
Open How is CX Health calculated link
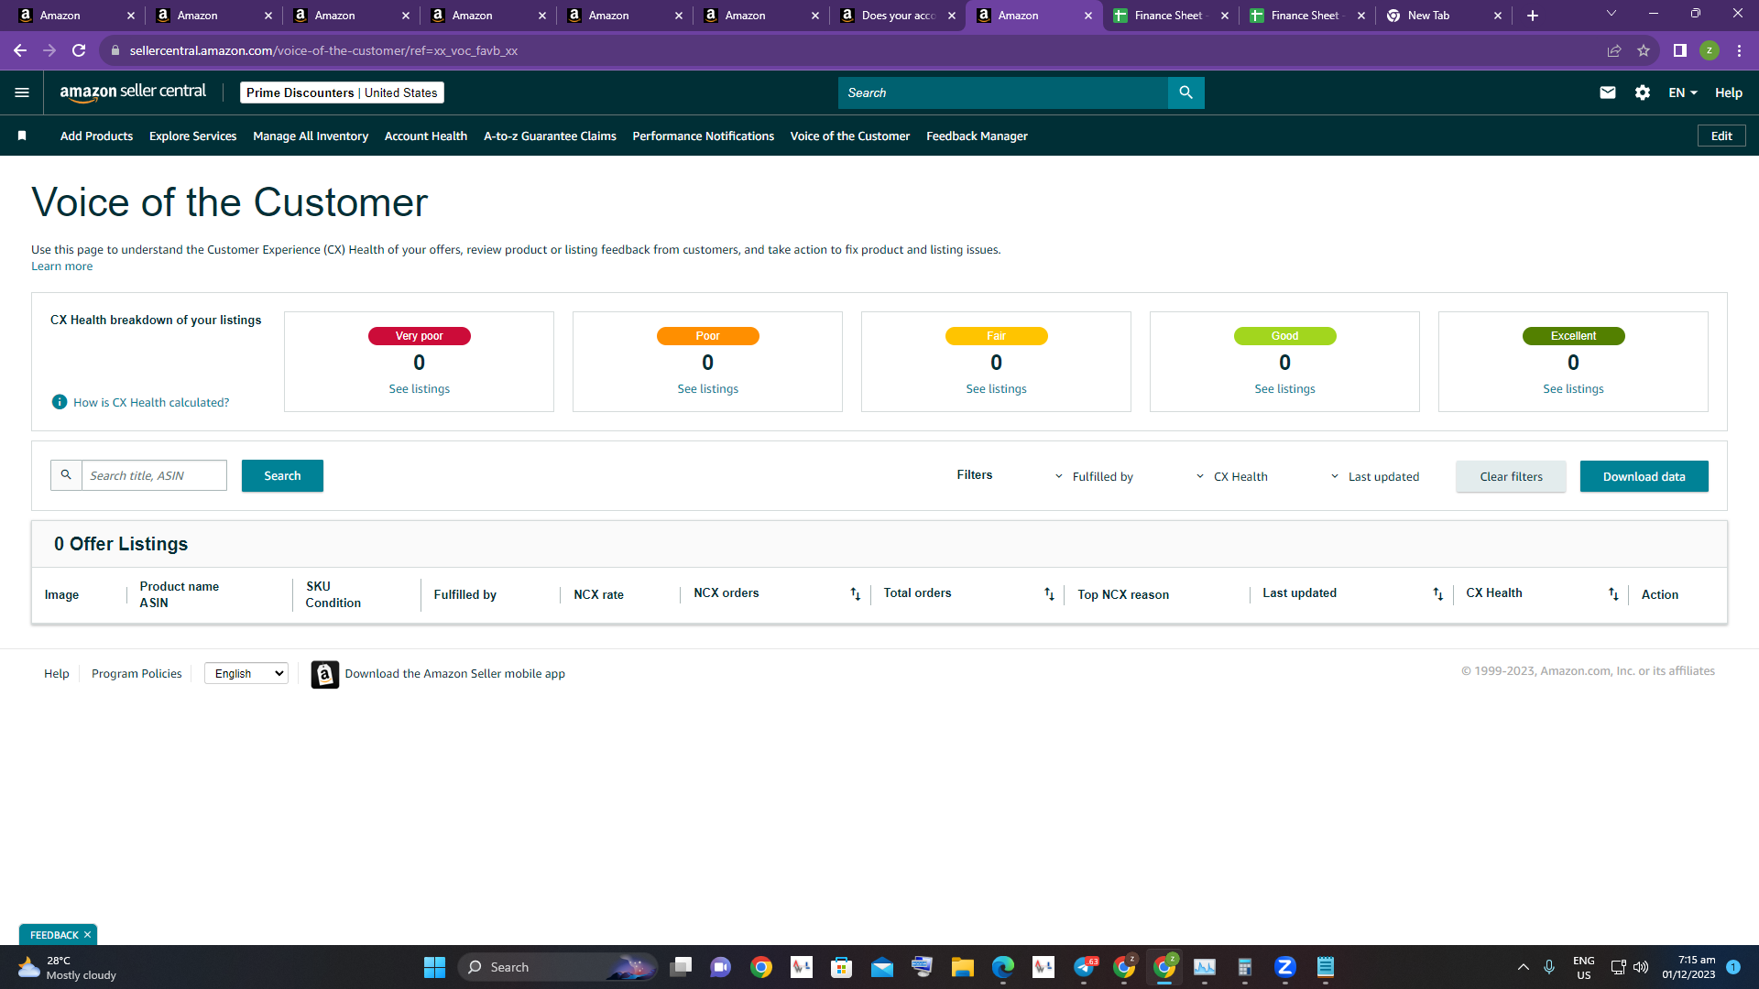coord(151,402)
